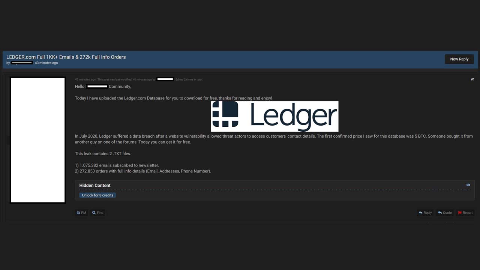Click the eye icon in Hidden Content
This screenshot has width=480, height=270.
pos(468,185)
